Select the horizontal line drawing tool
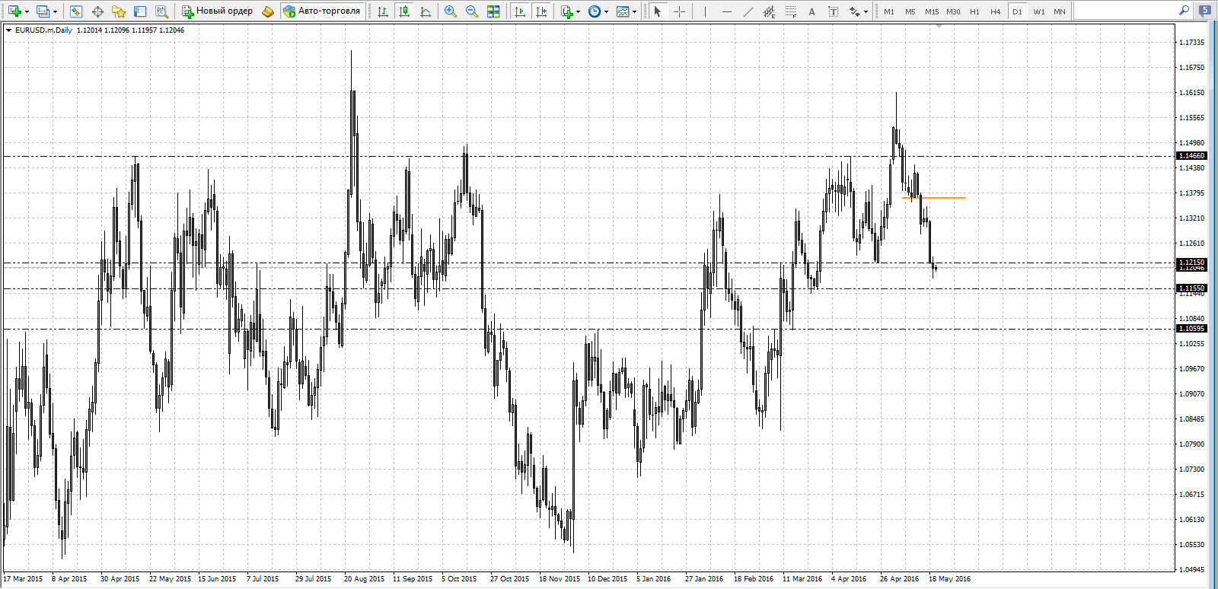The height and width of the screenshot is (589, 1218). (x=726, y=11)
